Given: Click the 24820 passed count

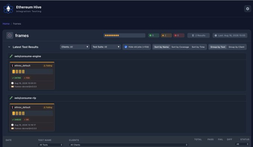Looking at the screenshot, I should (16, 119).
